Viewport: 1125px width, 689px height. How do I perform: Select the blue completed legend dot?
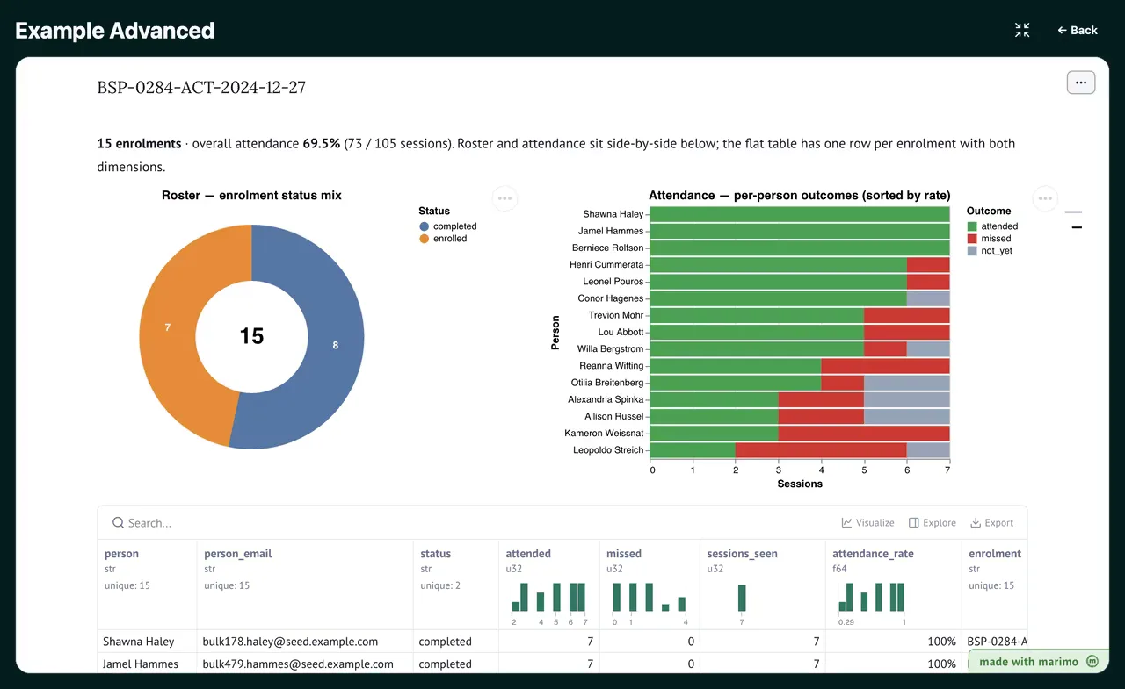425,226
